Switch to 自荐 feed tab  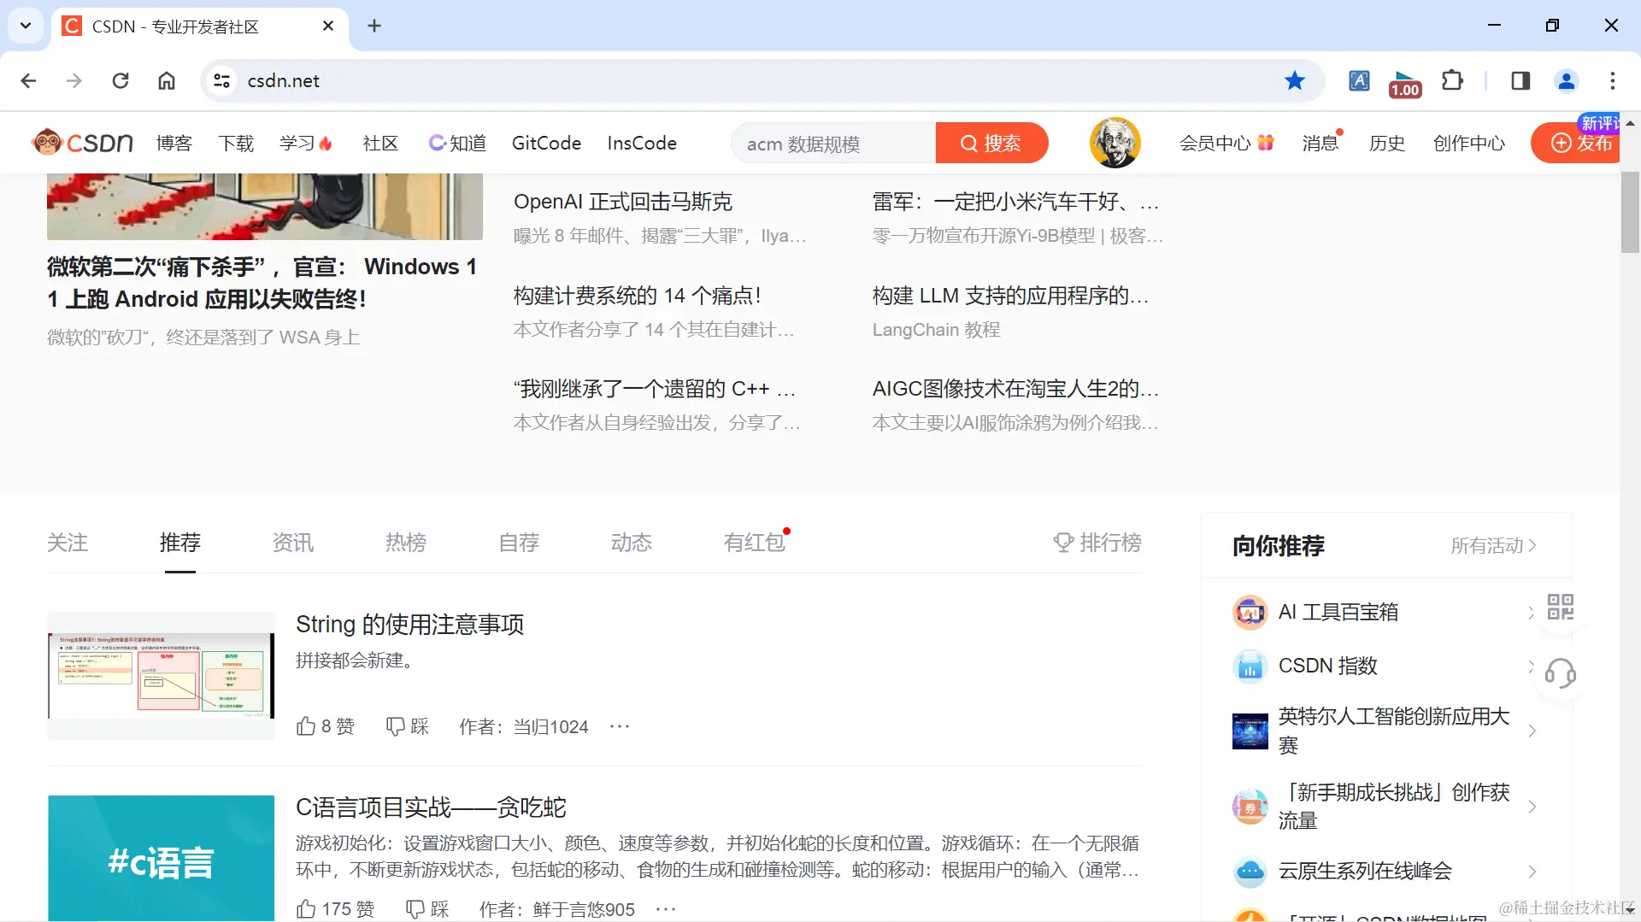(519, 543)
